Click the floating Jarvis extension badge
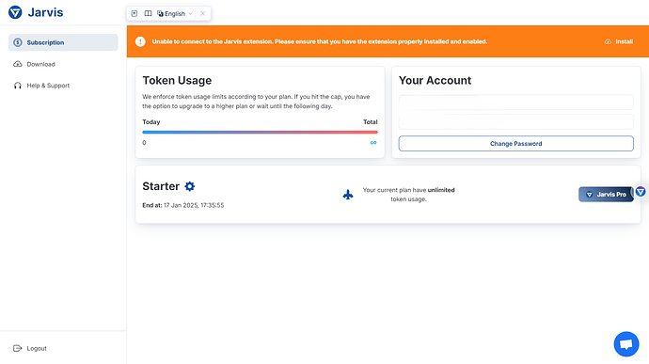The width and height of the screenshot is (649, 364). (x=641, y=191)
